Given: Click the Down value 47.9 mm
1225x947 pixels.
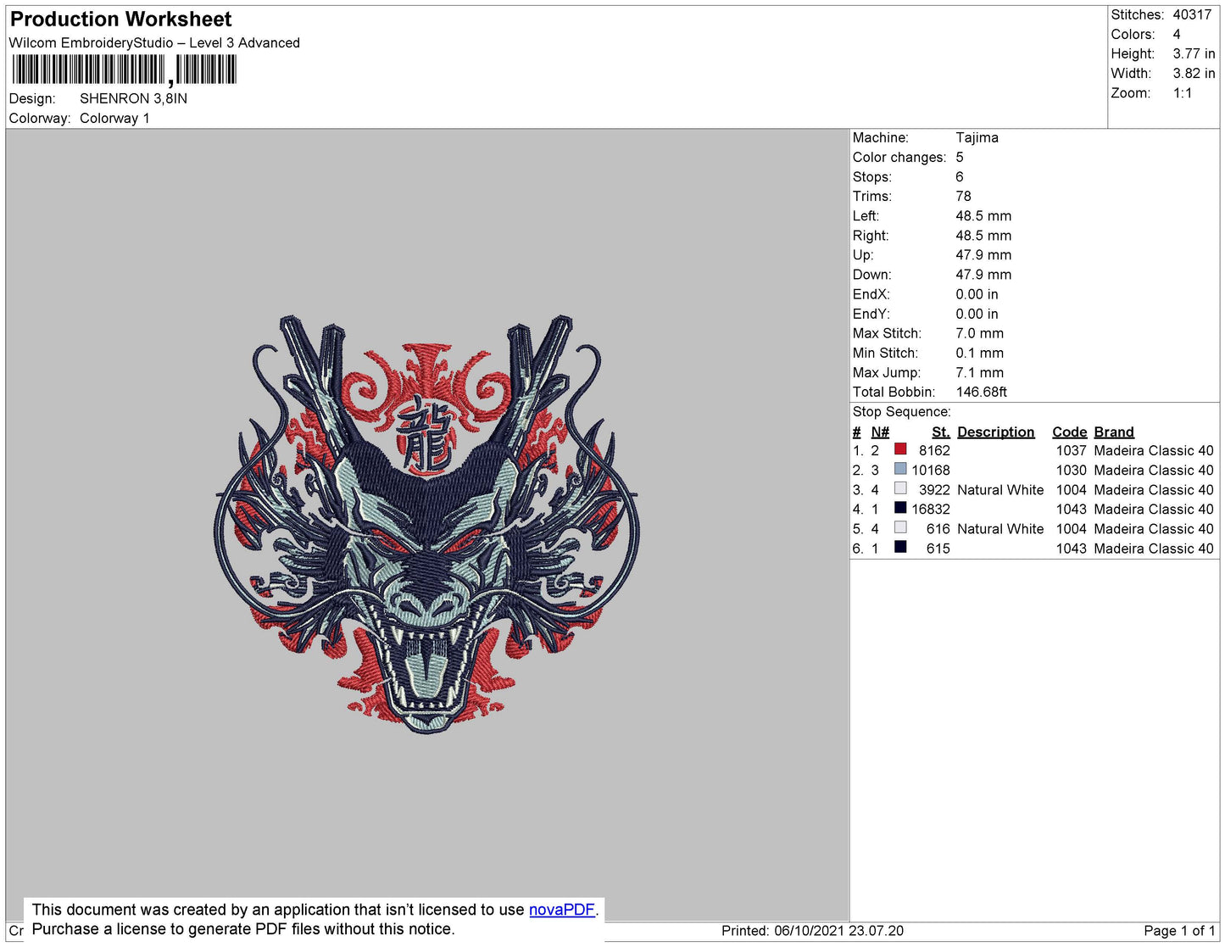Looking at the screenshot, I should (983, 275).
